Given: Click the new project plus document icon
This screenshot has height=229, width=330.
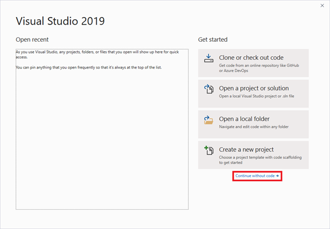Looking at the screenshot, I should 209,150.
